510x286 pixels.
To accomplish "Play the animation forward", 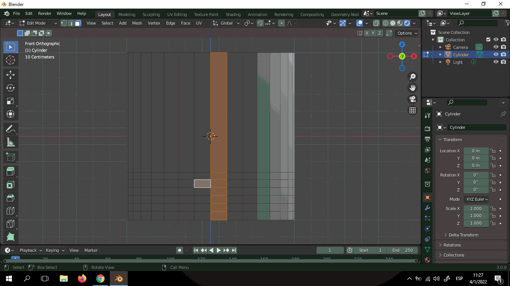I will coord(219,250).
